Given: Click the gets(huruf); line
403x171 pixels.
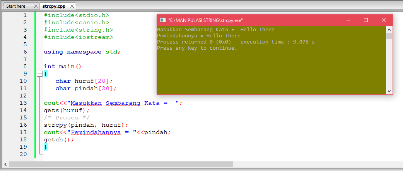Looking at the screenshot, I should point(67,110).
